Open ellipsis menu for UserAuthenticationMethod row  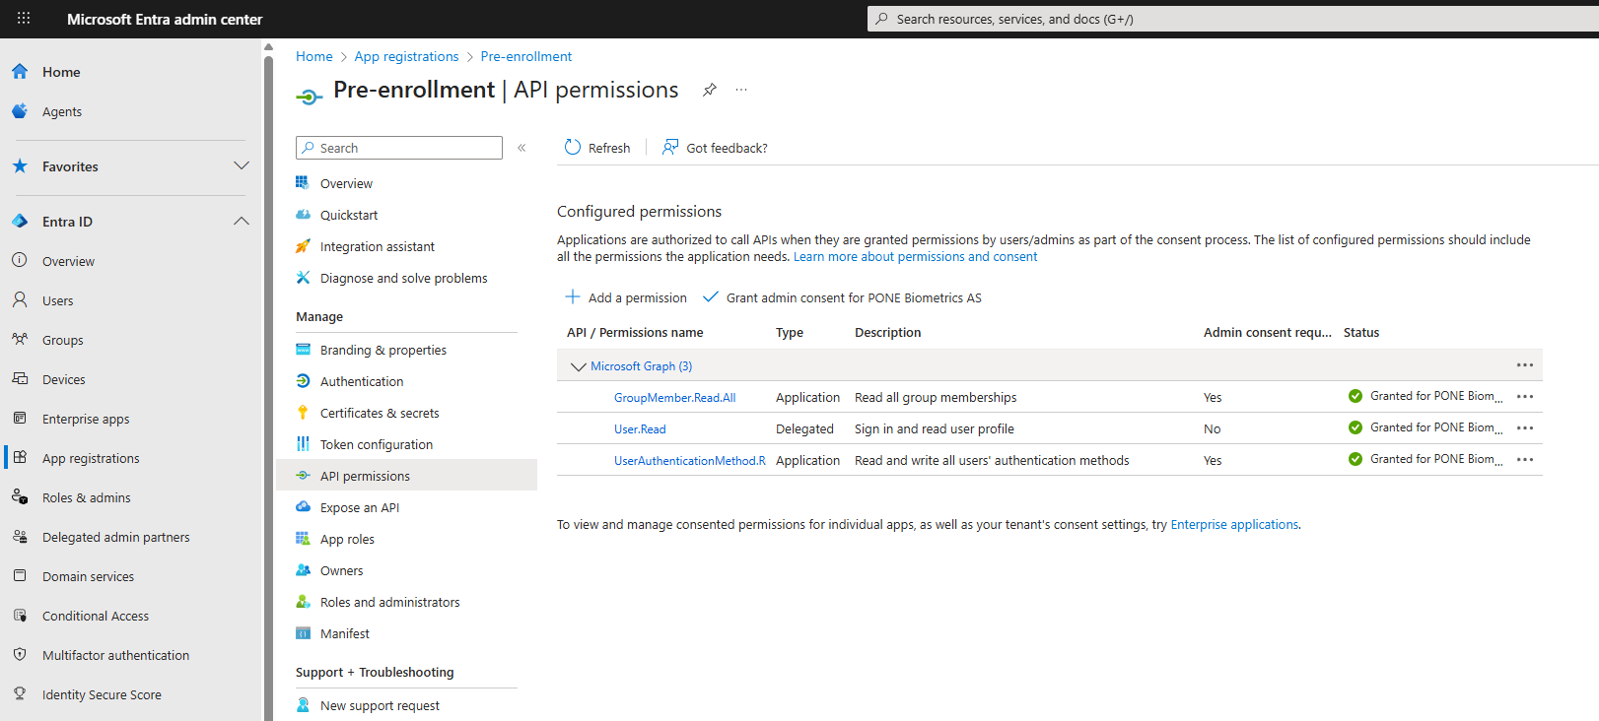(1525, 460)
